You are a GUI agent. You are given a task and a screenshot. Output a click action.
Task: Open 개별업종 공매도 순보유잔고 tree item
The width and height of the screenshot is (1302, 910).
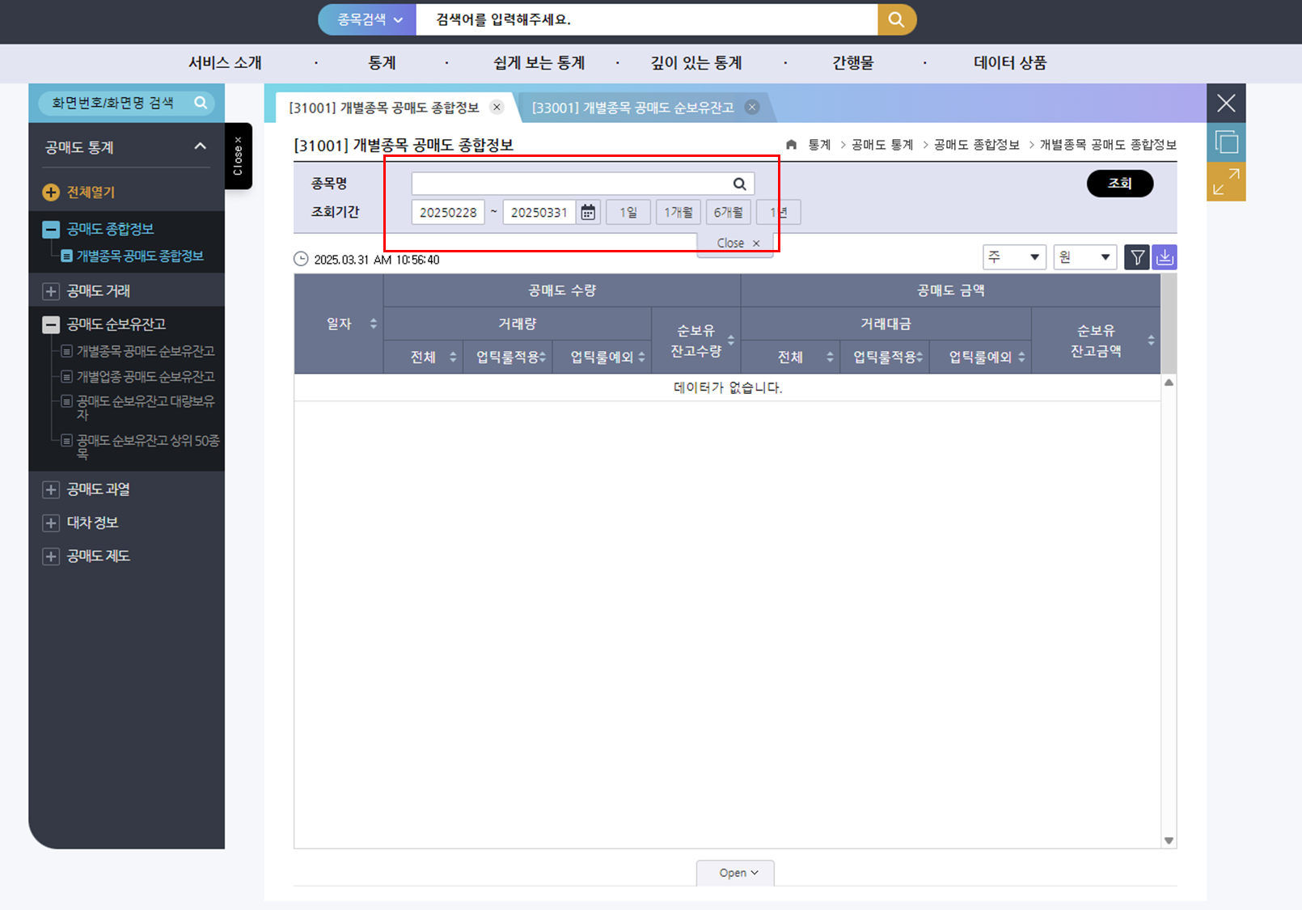pyautogui.click(x=146, y=376)
